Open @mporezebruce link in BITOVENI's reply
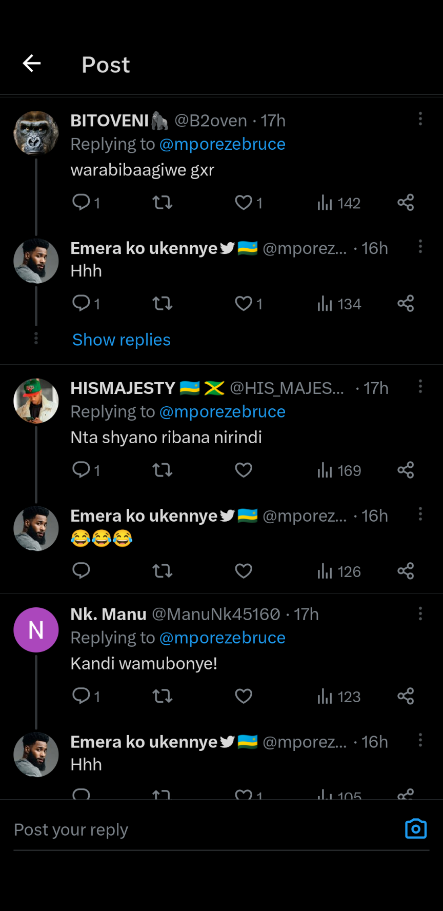The image size is (443, 911). pyautogui.click(x=223, y=144)
